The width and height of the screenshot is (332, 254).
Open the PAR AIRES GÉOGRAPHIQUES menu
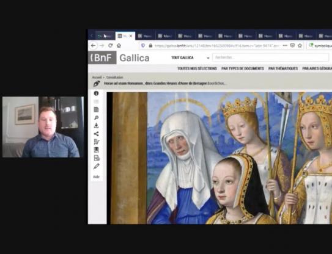point(317,68)
